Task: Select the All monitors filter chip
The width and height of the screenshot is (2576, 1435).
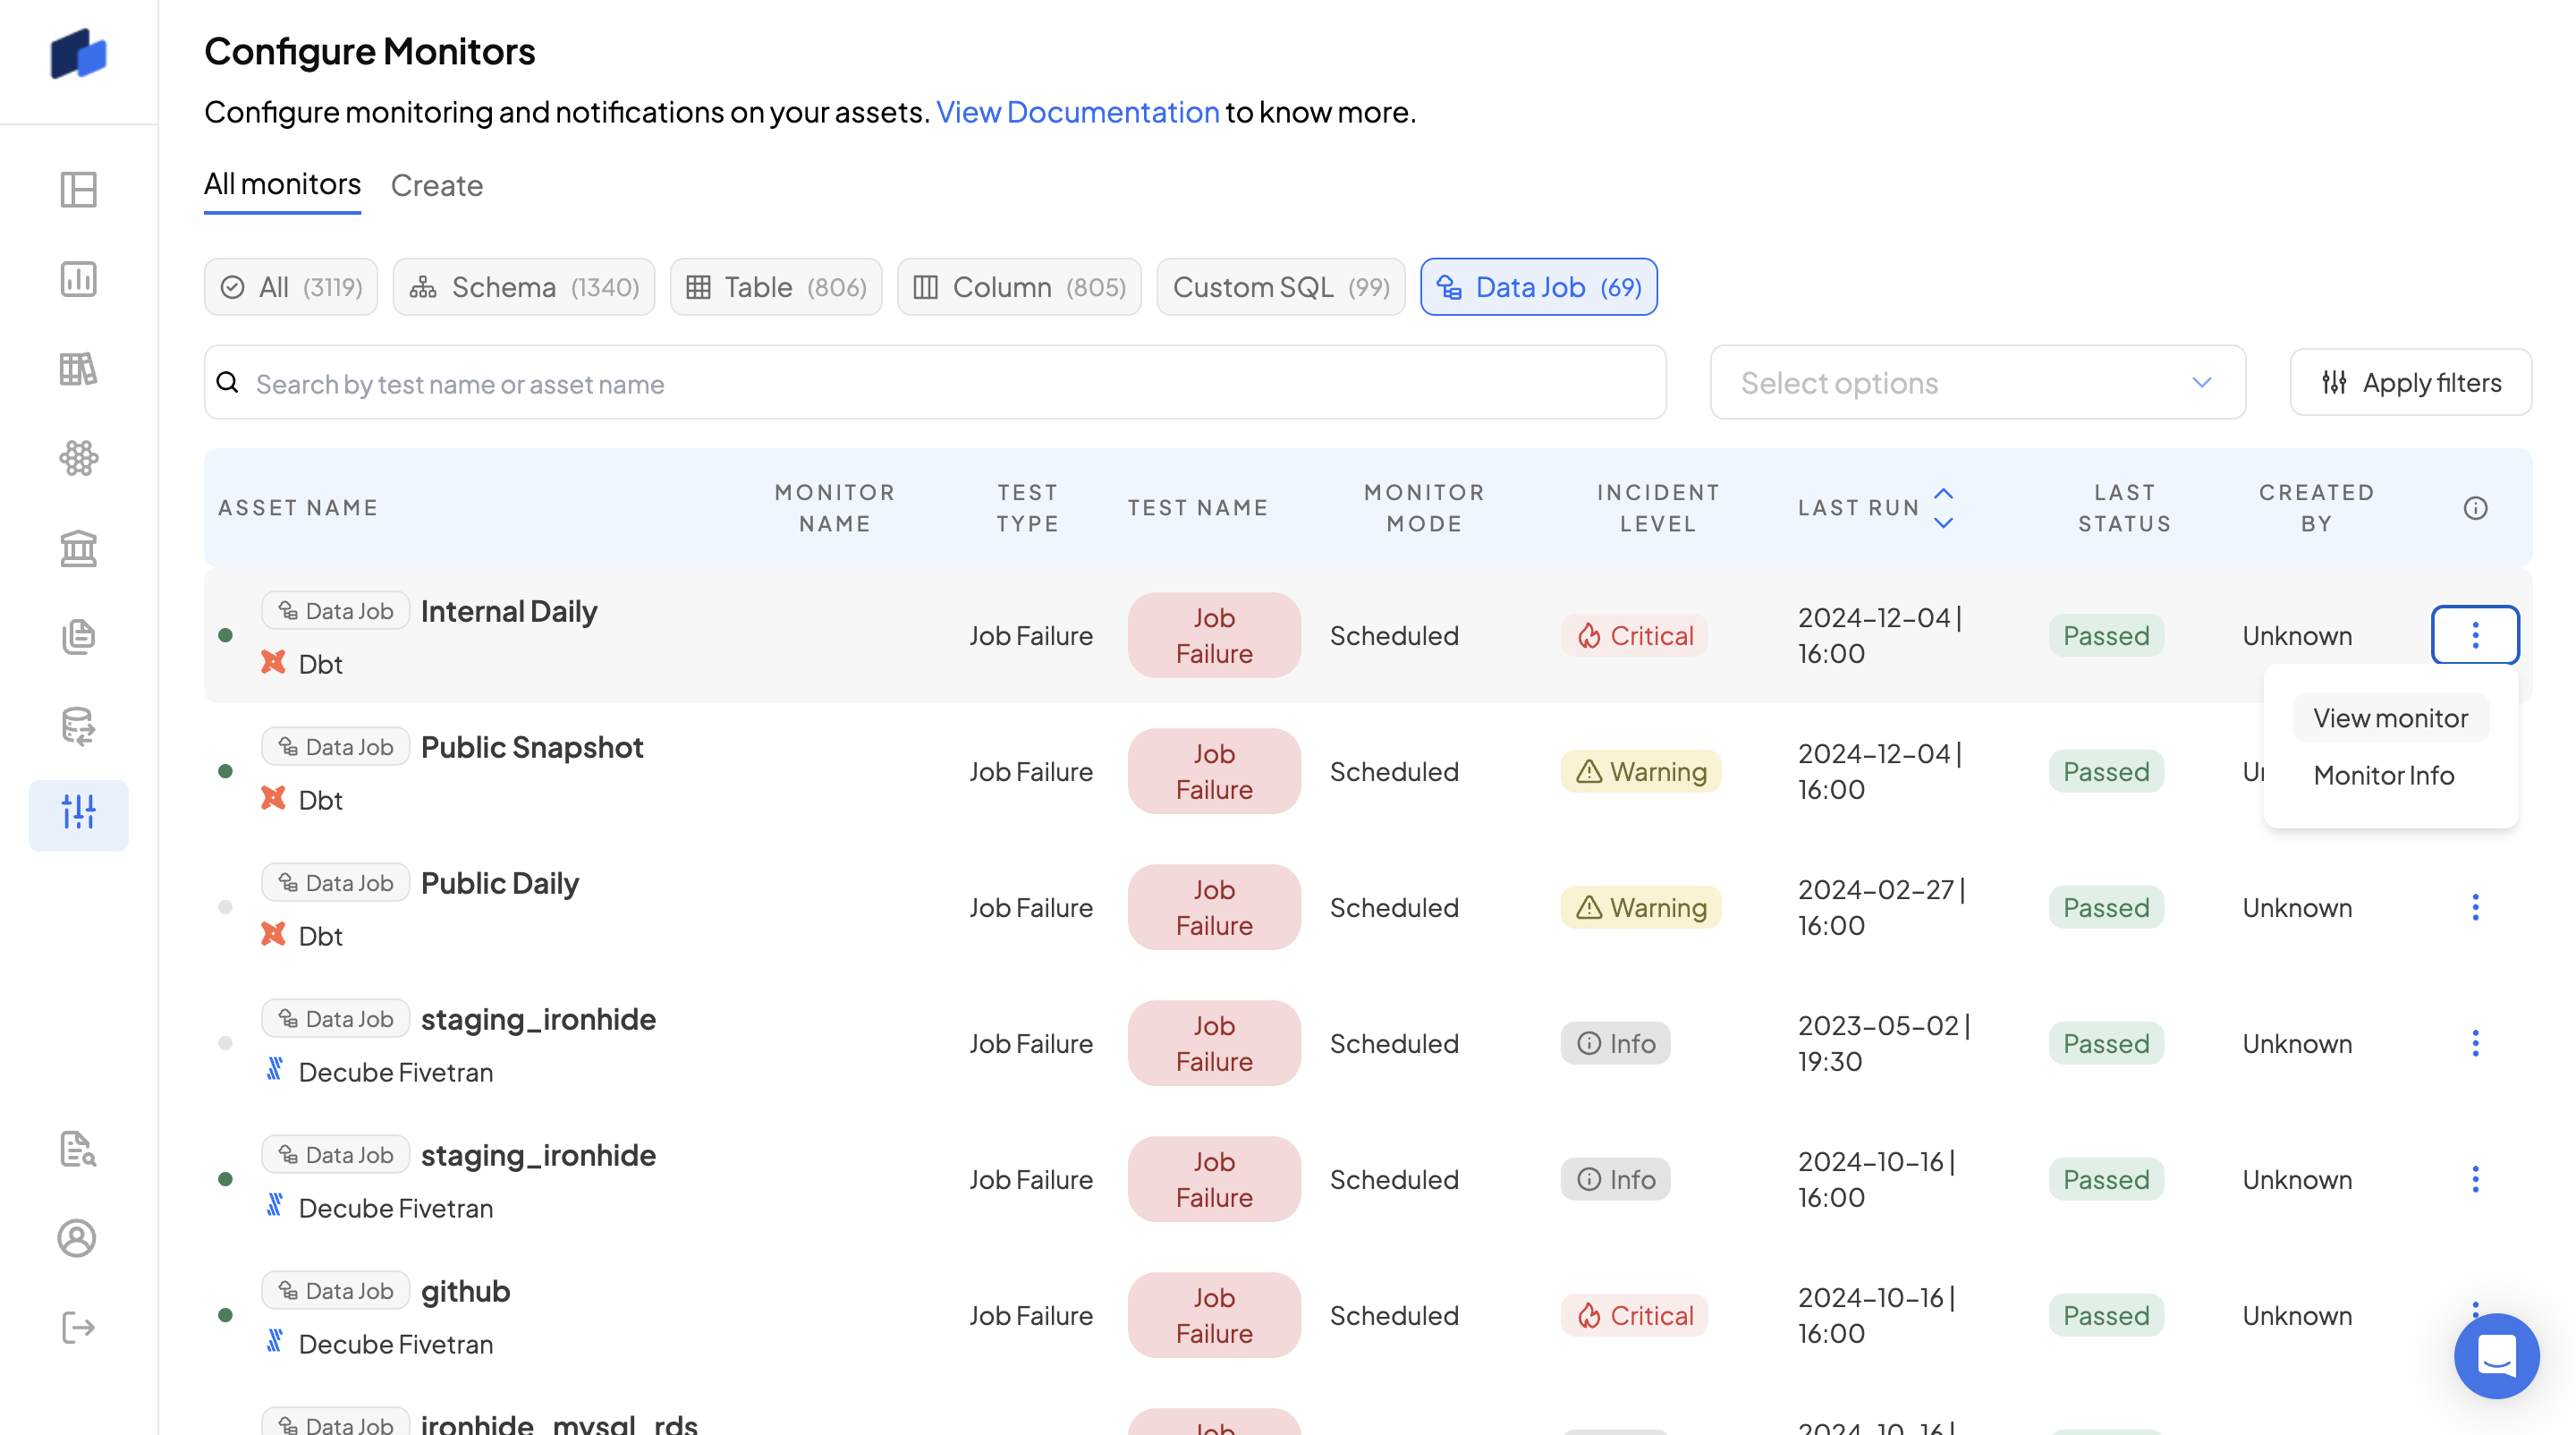Action: 291,287
